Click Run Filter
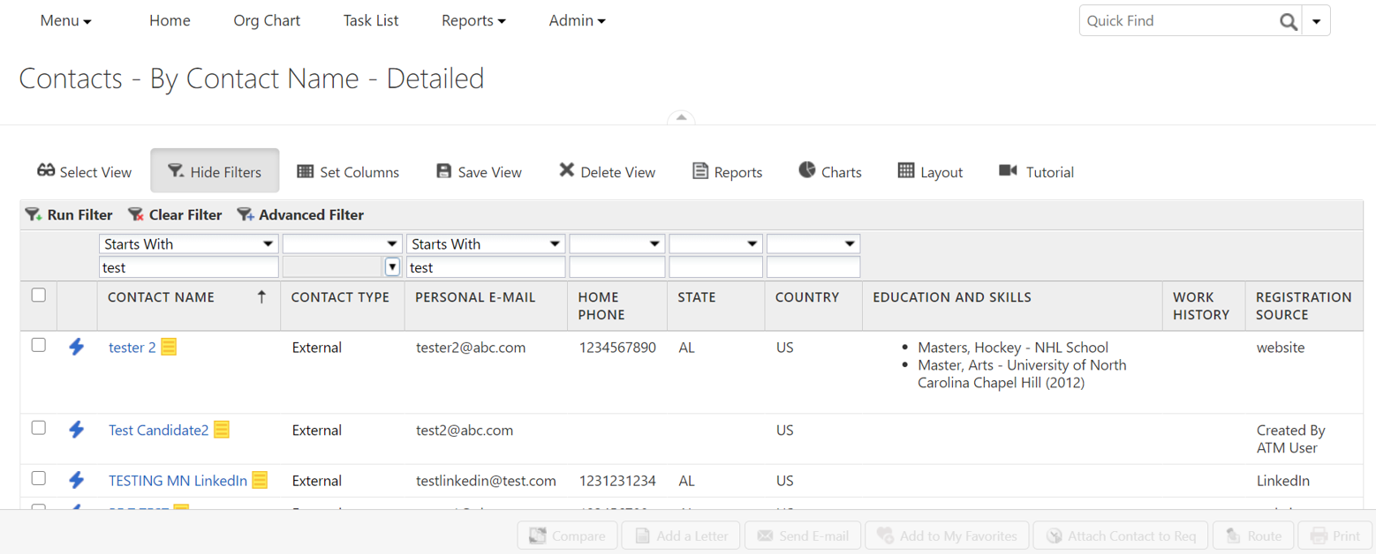This screenshot has width=1376, height=554. coord(69,214)
